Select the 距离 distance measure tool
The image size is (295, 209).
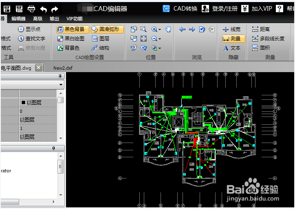pos(261,29)
